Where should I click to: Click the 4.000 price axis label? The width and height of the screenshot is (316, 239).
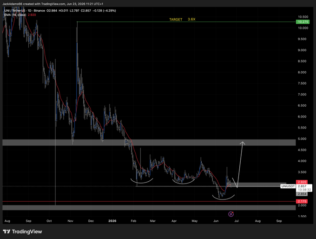coord(302,161)
